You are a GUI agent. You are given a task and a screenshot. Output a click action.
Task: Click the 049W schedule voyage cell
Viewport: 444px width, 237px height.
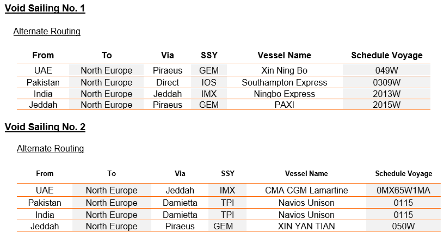coord(387,71)
